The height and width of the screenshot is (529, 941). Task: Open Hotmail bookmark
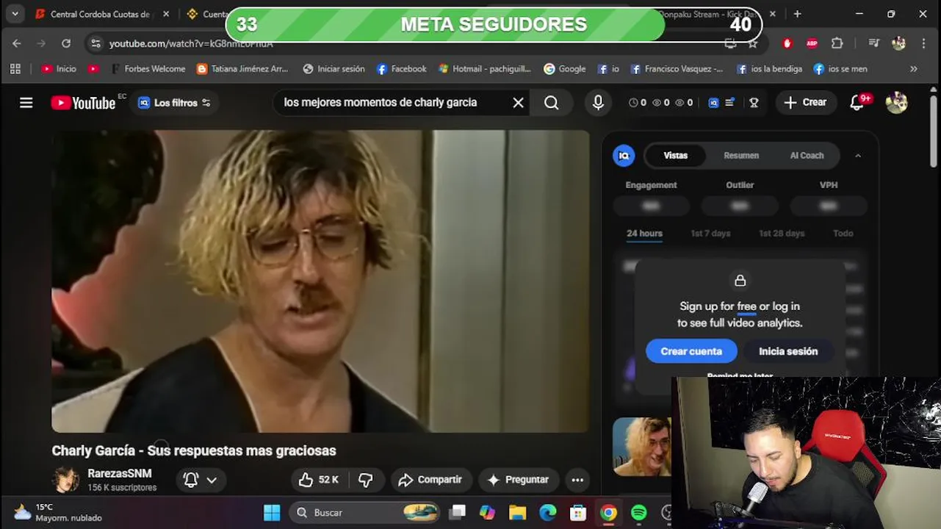(484, 68)
